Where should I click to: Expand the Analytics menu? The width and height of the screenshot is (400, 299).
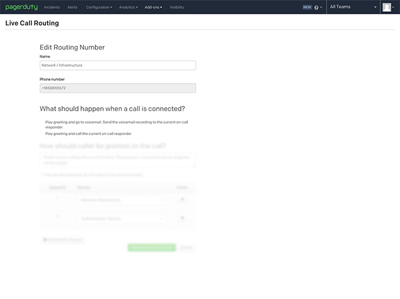128,7
